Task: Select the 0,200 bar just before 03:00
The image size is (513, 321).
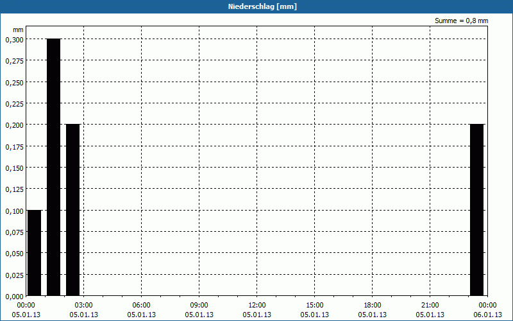Action: pyautogui.click(x=72, y=210)
